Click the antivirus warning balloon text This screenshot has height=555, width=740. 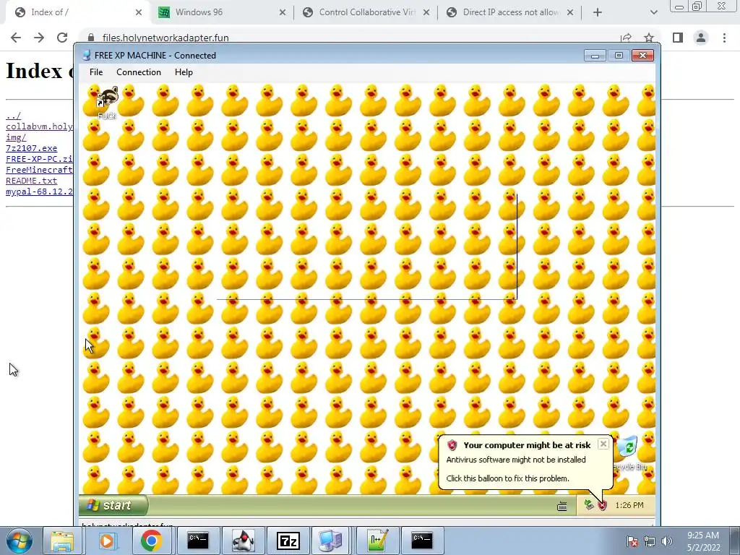click(x=516, y=460)
